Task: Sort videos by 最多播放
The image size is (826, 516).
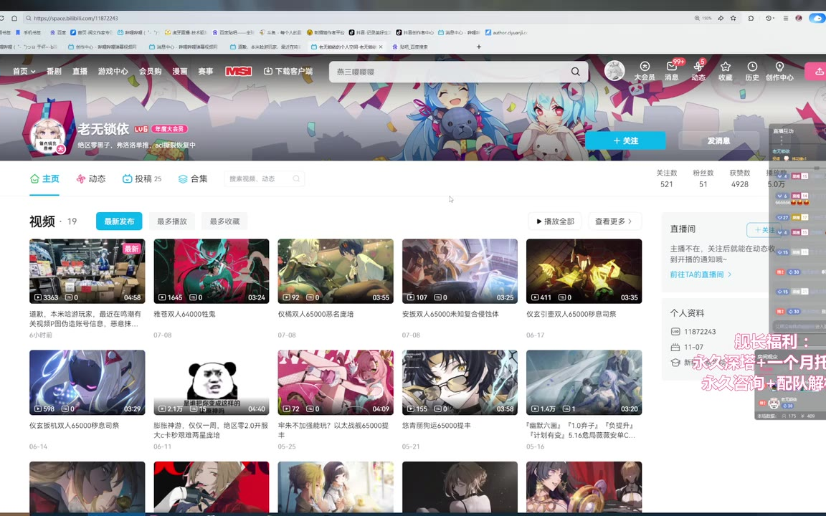Action: [172, 221]
